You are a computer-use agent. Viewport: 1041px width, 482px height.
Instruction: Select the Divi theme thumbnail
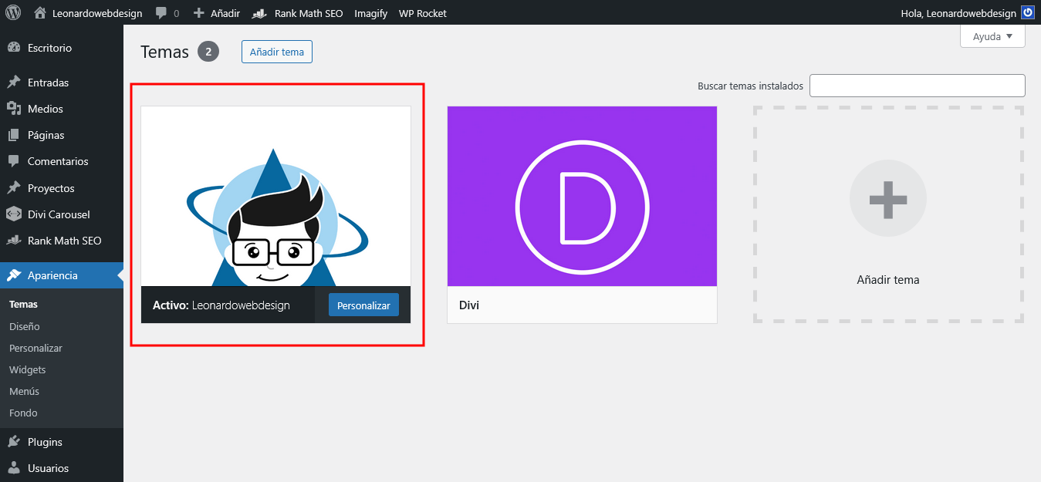pyautogui.click(x=582, y=197)
